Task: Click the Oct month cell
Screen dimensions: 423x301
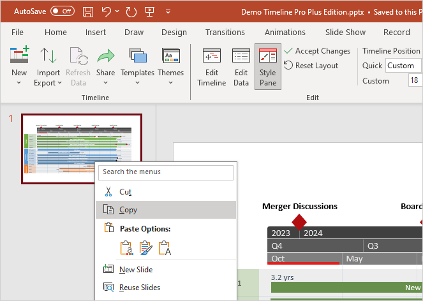Action: 304,258
